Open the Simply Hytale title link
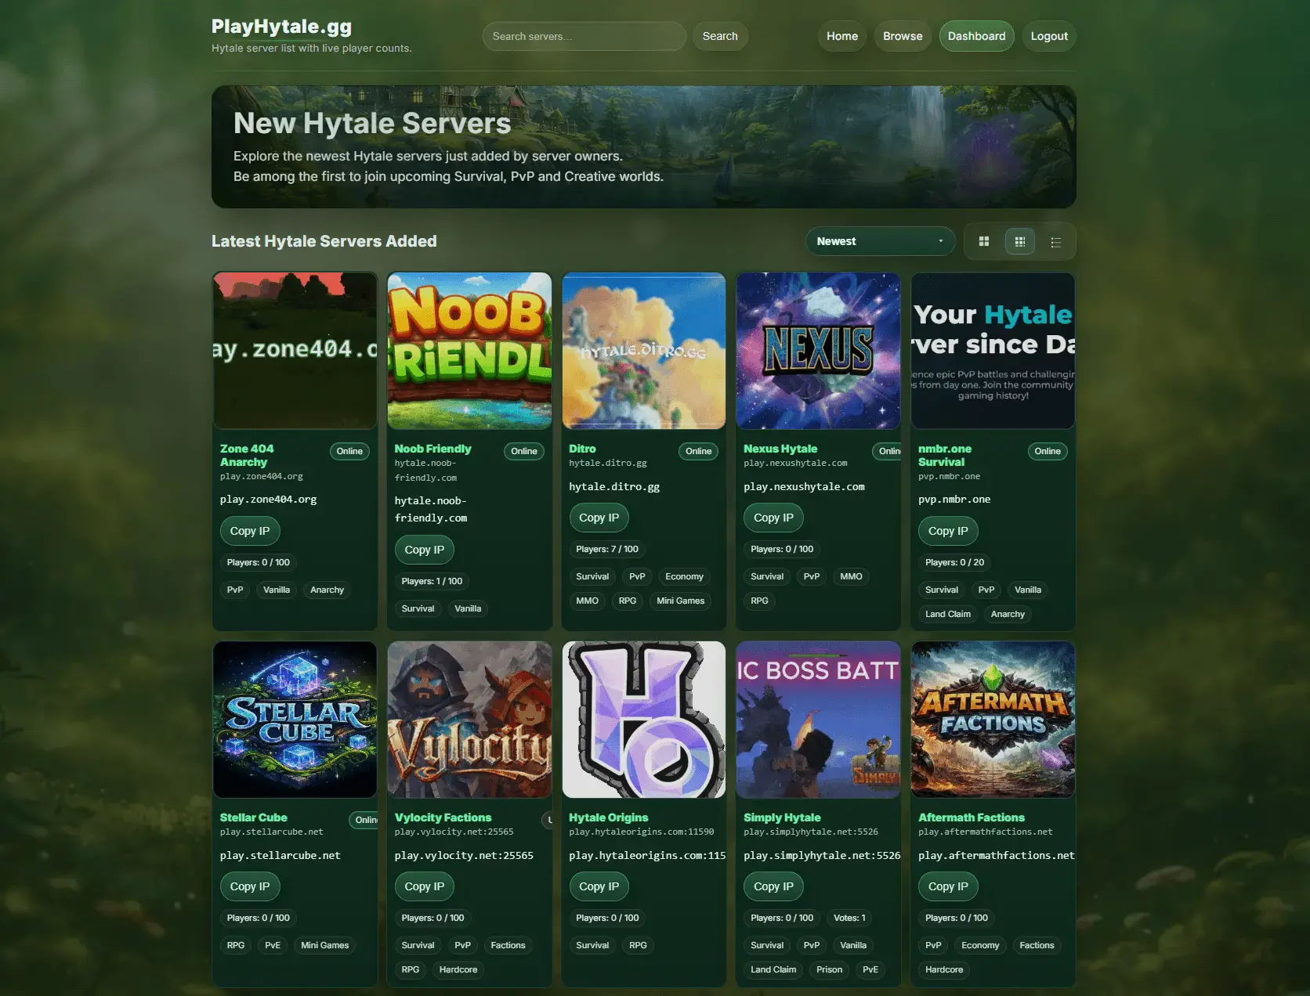This screenshot has width=1310, height=996. pyautogui.click(x=782, y=817)
